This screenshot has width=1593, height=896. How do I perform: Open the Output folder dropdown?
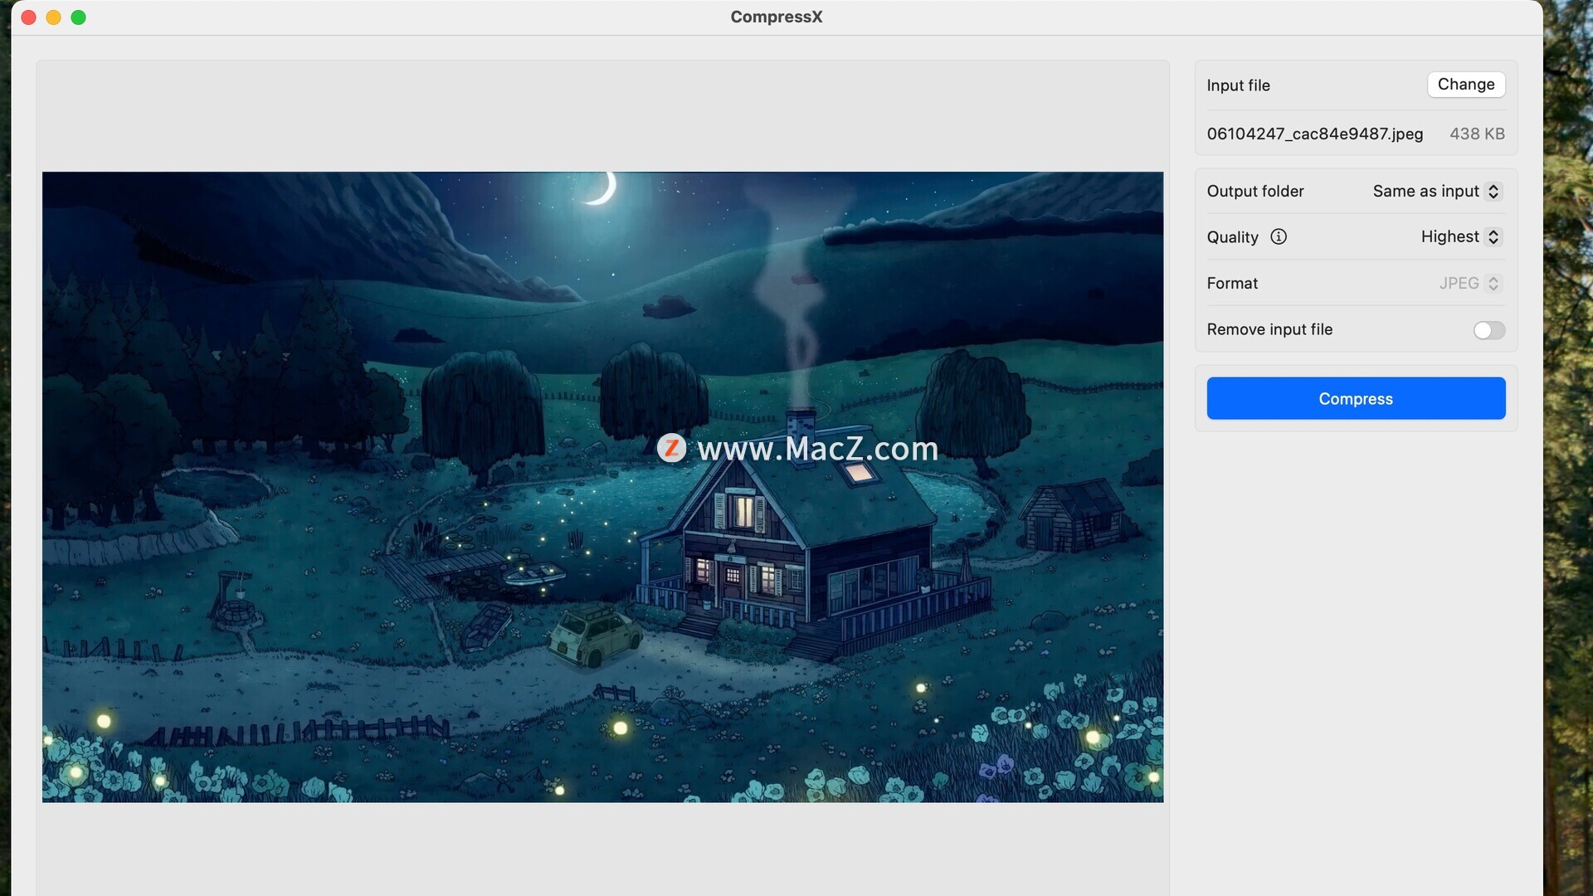click(x=1437, y=191)
